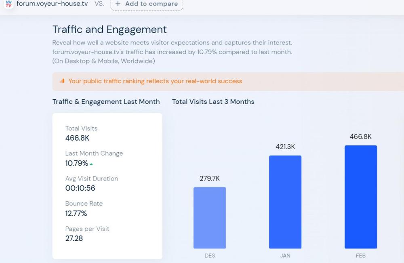Click the Traffic and Engagement main heading
The width and height of the screenshot is (404, 263).
coord(109,29)
